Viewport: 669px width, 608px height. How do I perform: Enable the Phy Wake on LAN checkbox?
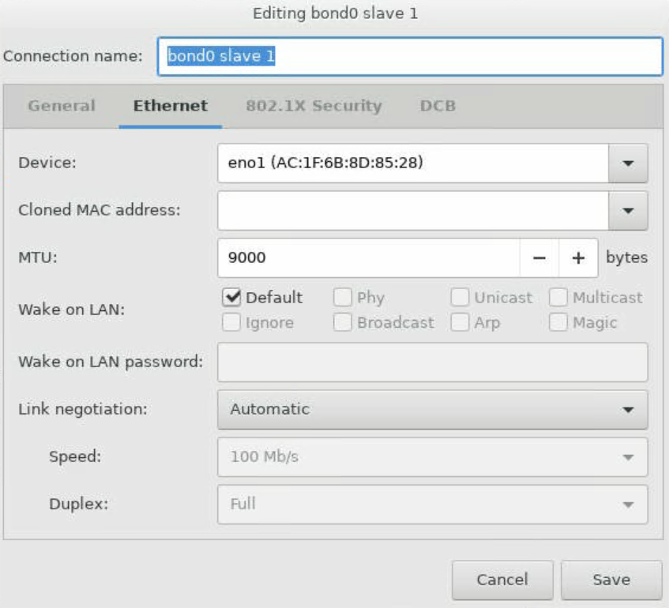(x=343, y=298)
